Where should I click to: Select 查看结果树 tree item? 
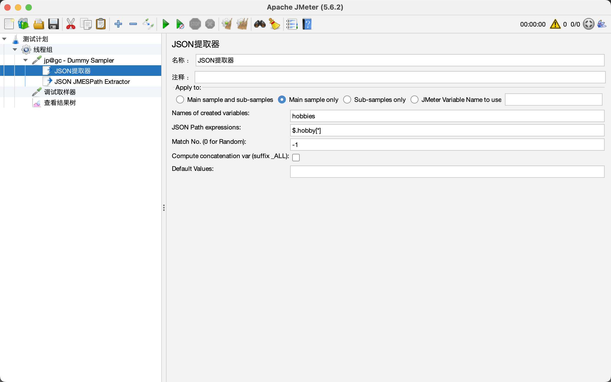tap(60, 103)
